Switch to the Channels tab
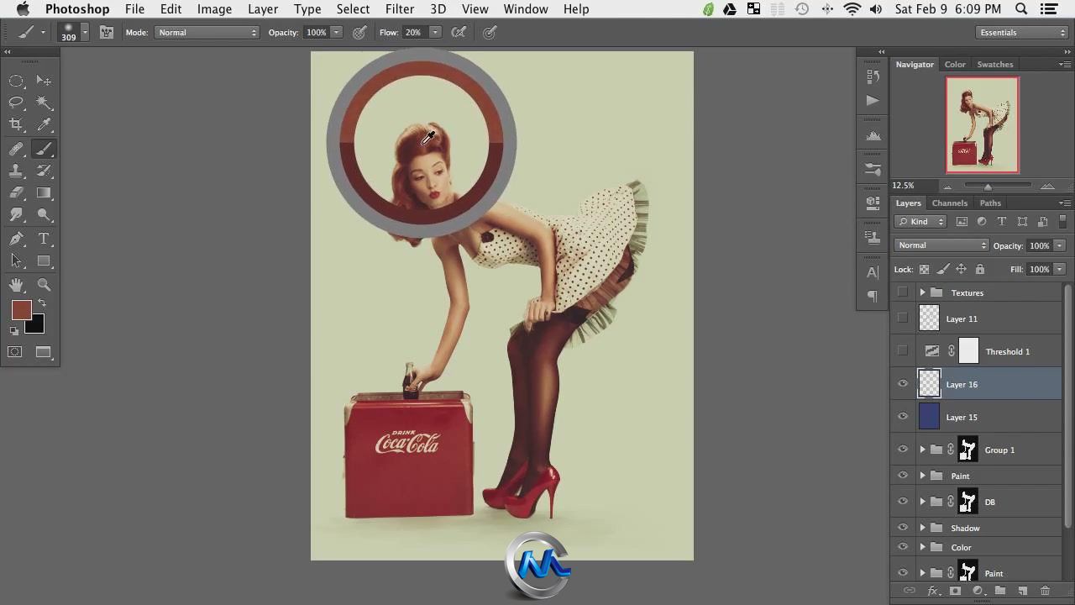The width and height of the screenshot is (1075, 605). coord(950,203)
